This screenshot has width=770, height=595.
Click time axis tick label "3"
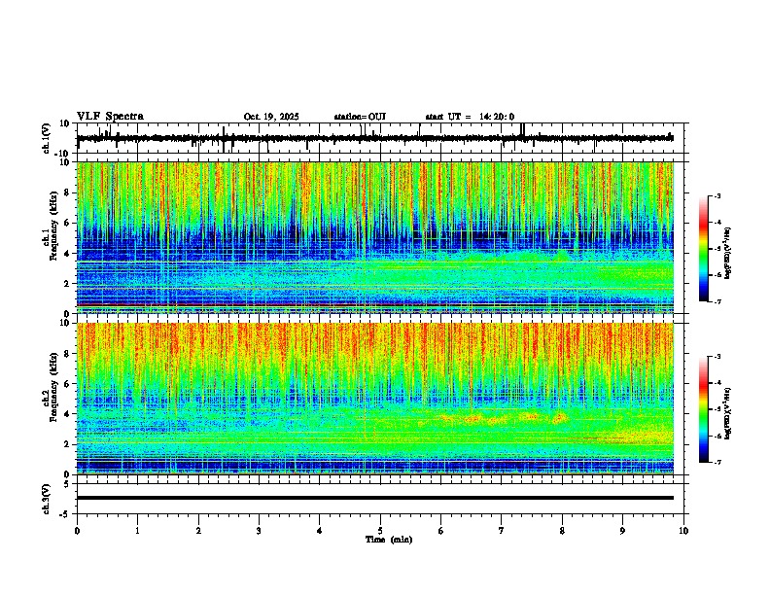point(259,531)
